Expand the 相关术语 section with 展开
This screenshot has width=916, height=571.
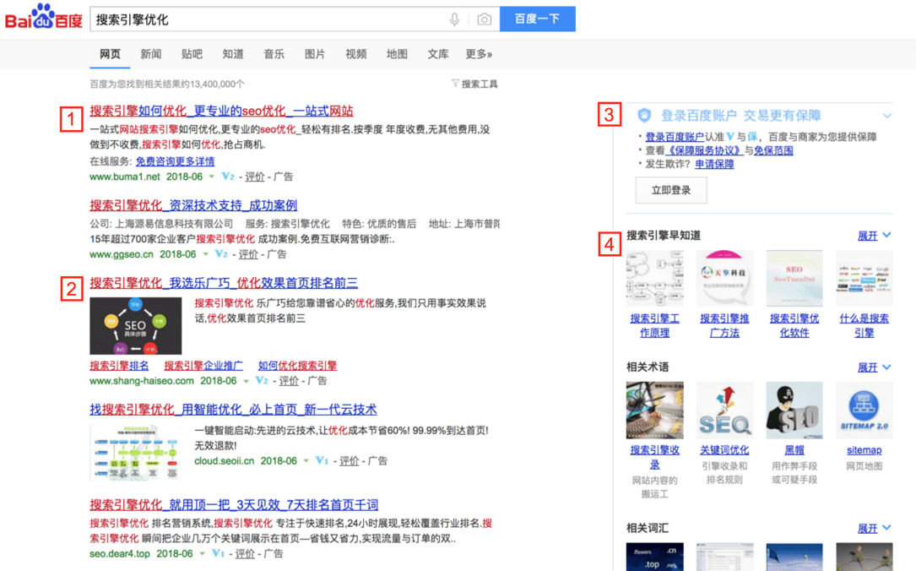(874, 367)
